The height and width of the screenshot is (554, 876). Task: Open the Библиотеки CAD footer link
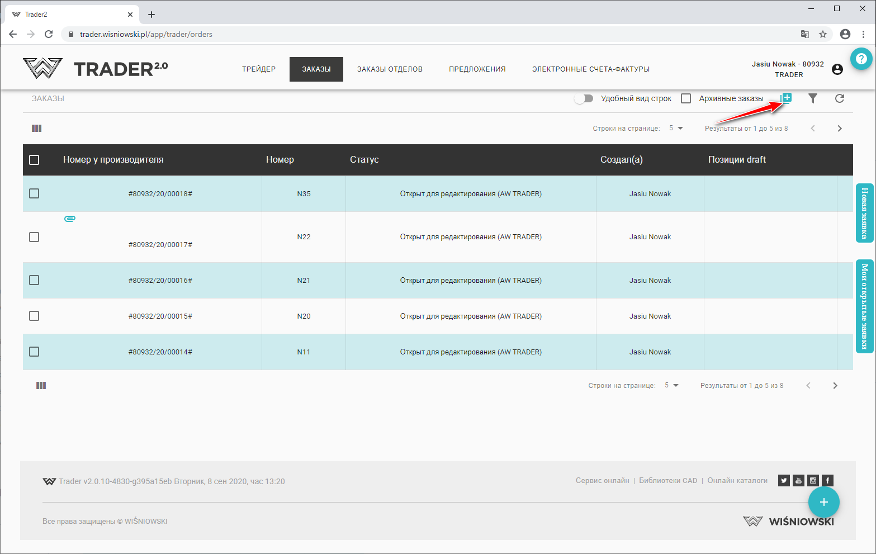668,481
